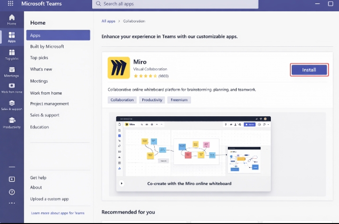This screenshot has height=224, width=339.
Task: Click the Productivity rail icon
Action: pos(12,123)
